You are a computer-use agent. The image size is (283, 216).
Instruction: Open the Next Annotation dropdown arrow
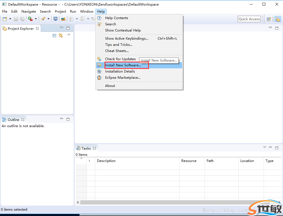(x=77, y=19)
